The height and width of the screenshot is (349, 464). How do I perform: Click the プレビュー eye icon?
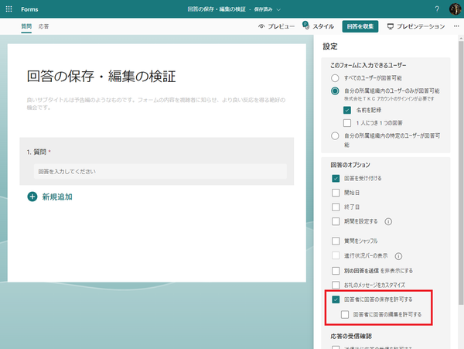point(261,26)
